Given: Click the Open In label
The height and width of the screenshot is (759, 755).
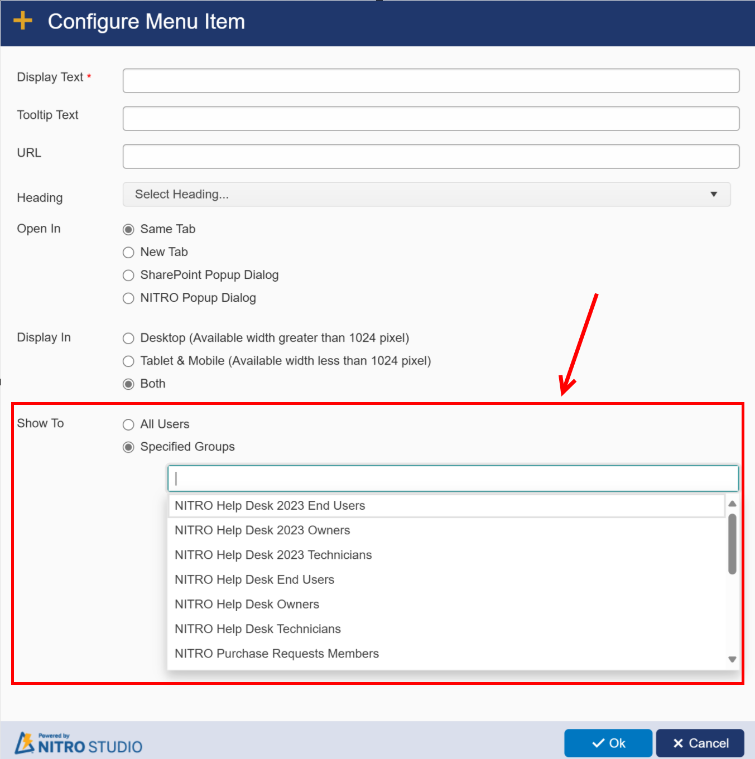Looking at the screenshot, I should [39, 229].
